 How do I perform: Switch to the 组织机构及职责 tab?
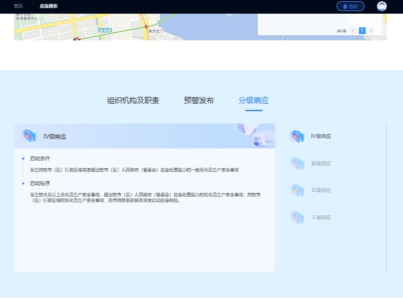[x=133, y=100]
